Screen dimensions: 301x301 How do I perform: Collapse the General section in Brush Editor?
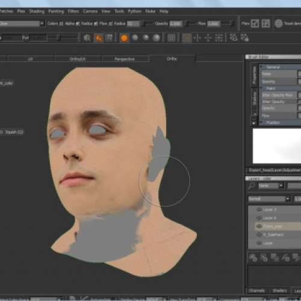coord(261,67)
